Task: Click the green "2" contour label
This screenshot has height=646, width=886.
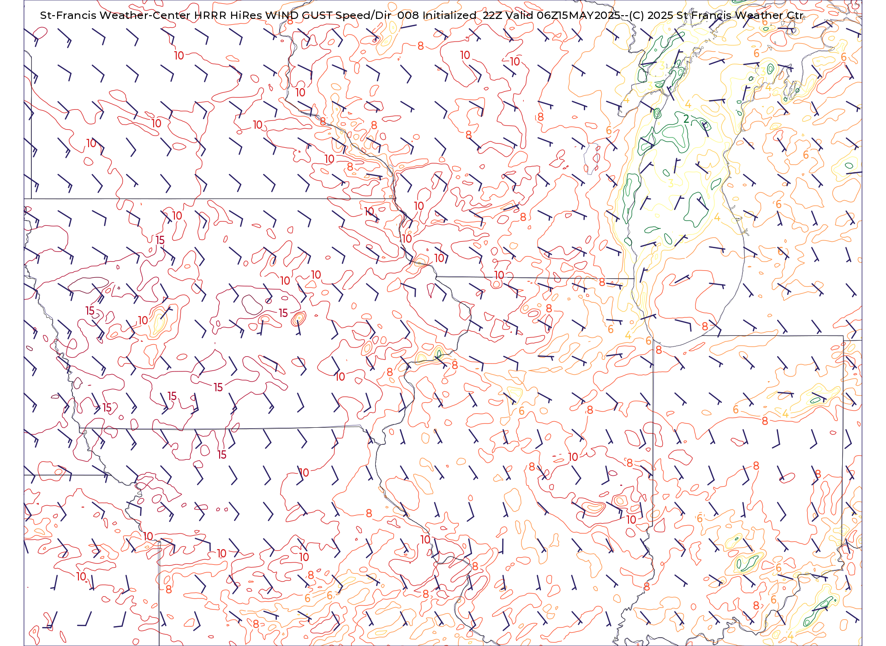Action: tap(686, 119)
